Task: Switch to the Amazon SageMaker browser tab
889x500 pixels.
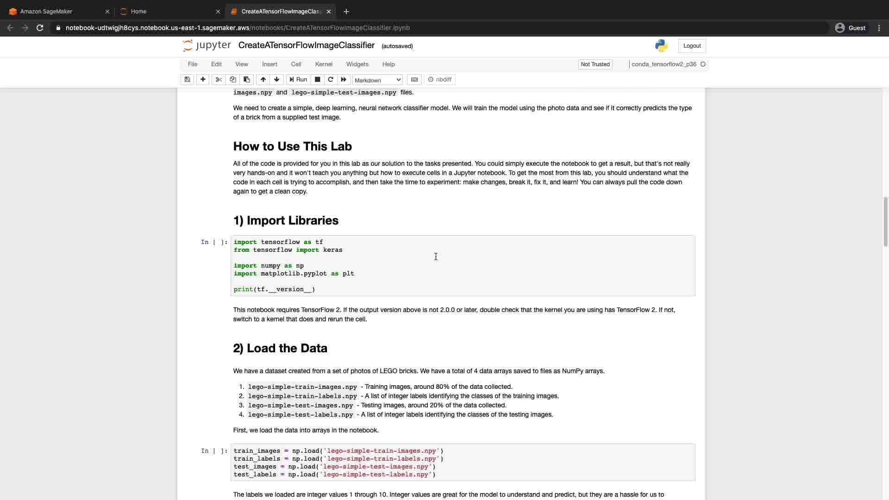Action: pyautogui.click(x=46, y=12)
